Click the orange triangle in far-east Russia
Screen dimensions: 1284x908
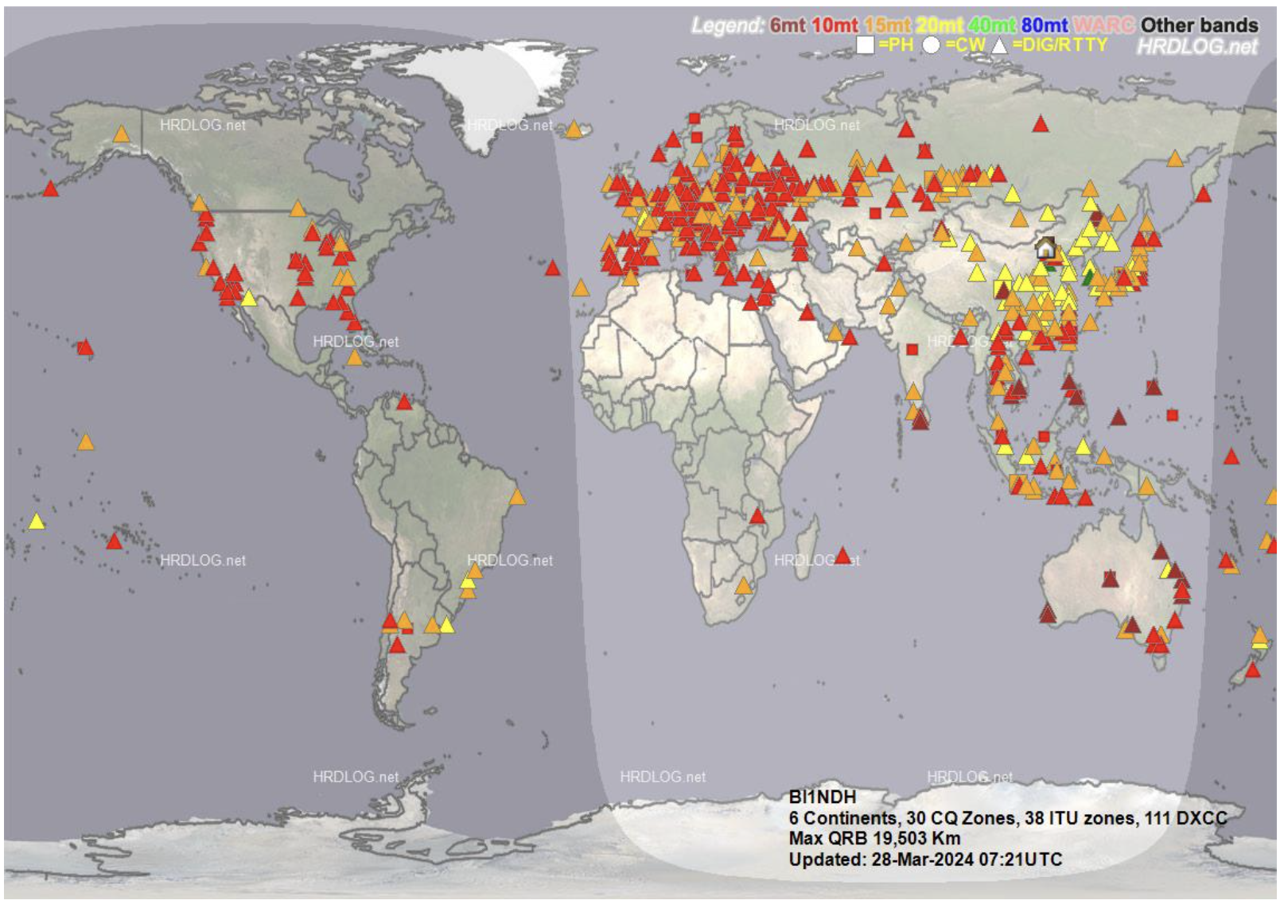[1175, 158]
